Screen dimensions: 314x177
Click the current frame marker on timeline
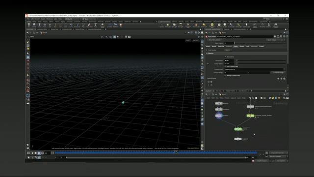coord(176,151)
